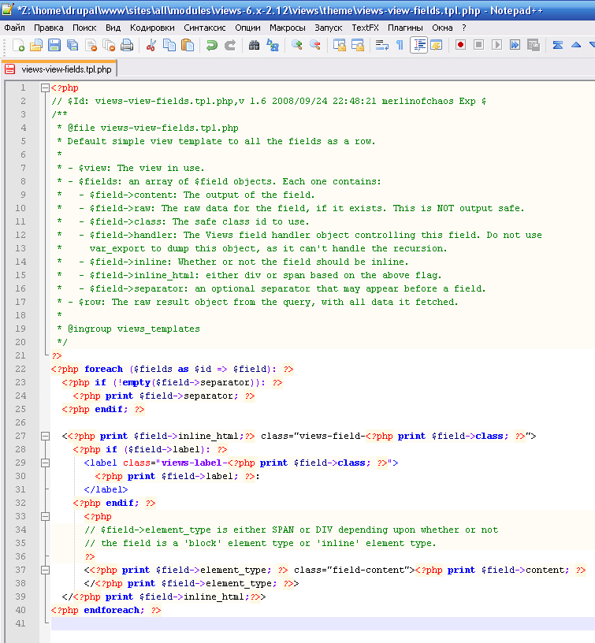This screenshot has width=595, height=643.
Task: Collapse the php comment fold on line 33
Action: 45,516
